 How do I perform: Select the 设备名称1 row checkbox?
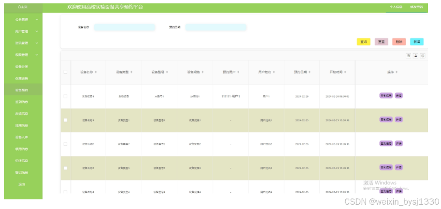[x=66, y=120]
